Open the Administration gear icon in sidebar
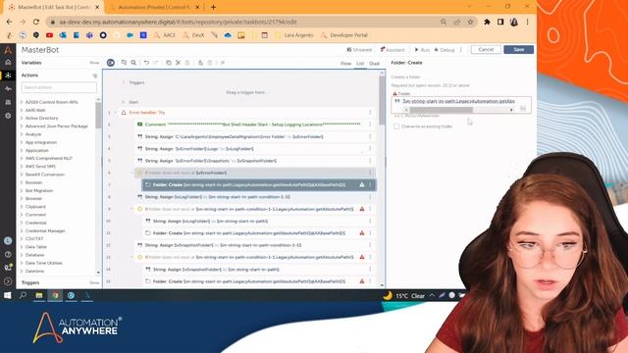This screenshot has height=353, width=628. [x=8, y=116]
